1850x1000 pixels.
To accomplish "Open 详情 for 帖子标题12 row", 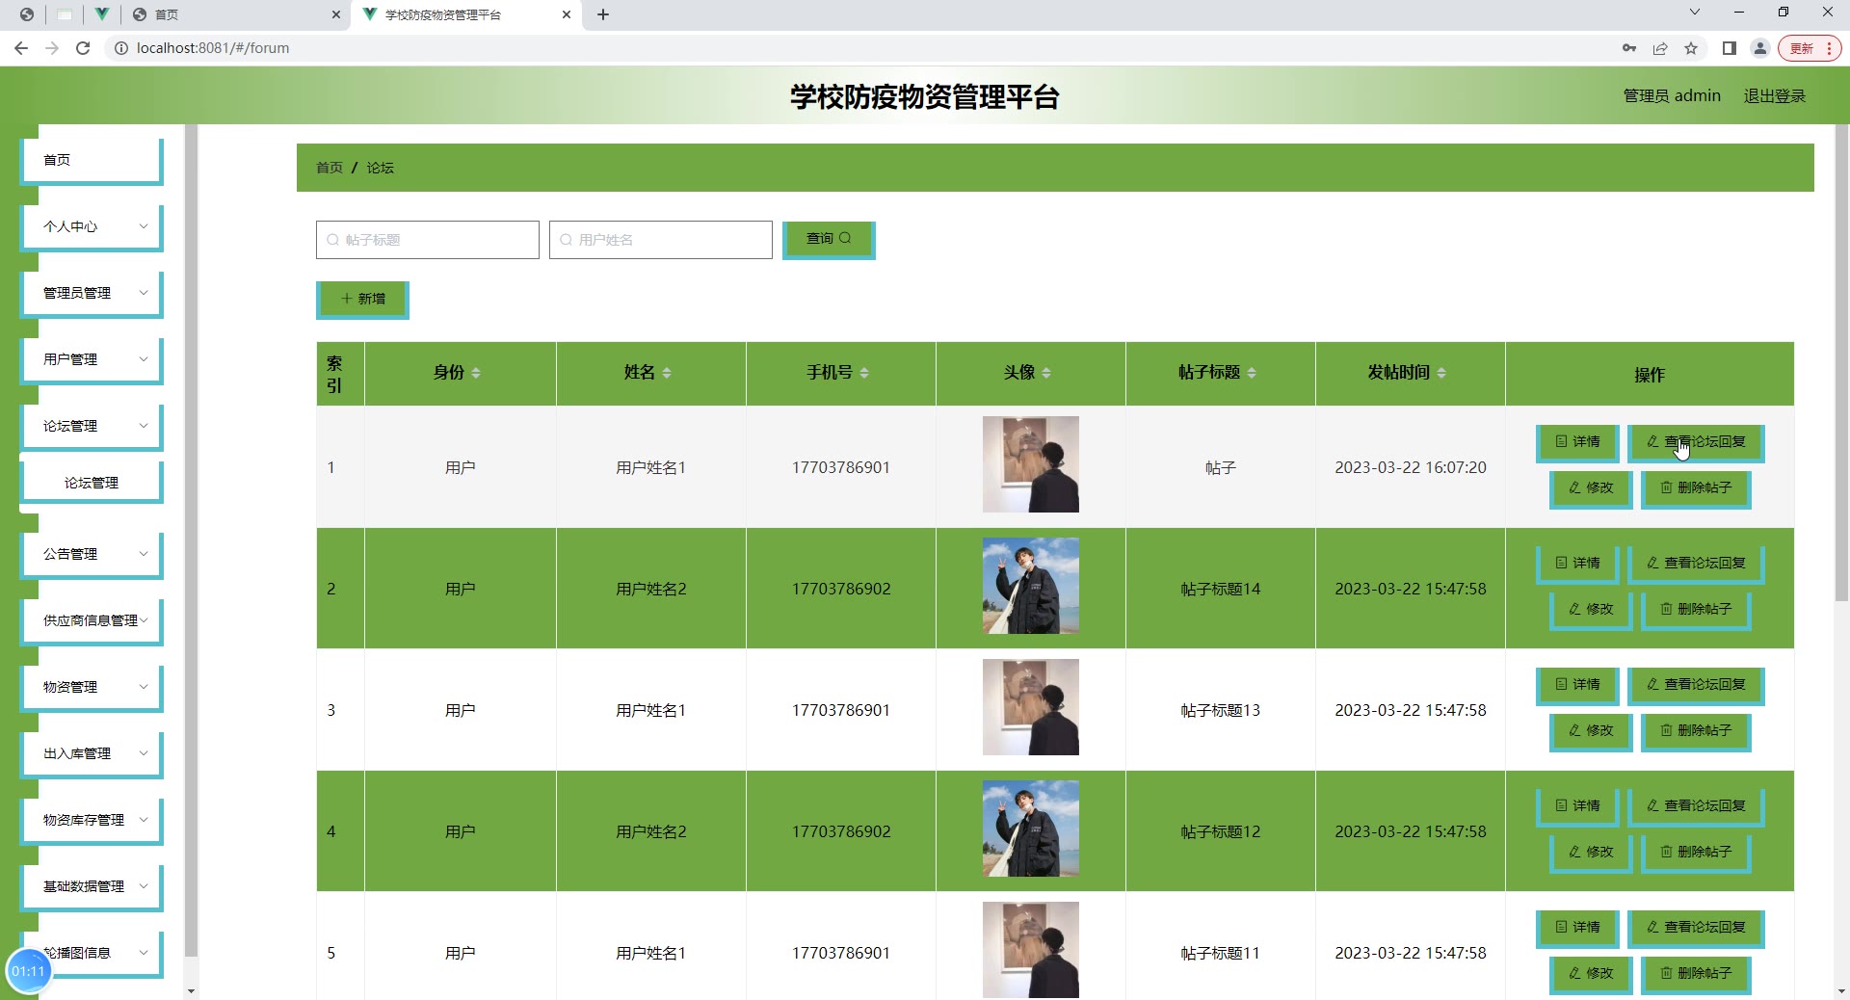I will 1577,806.
